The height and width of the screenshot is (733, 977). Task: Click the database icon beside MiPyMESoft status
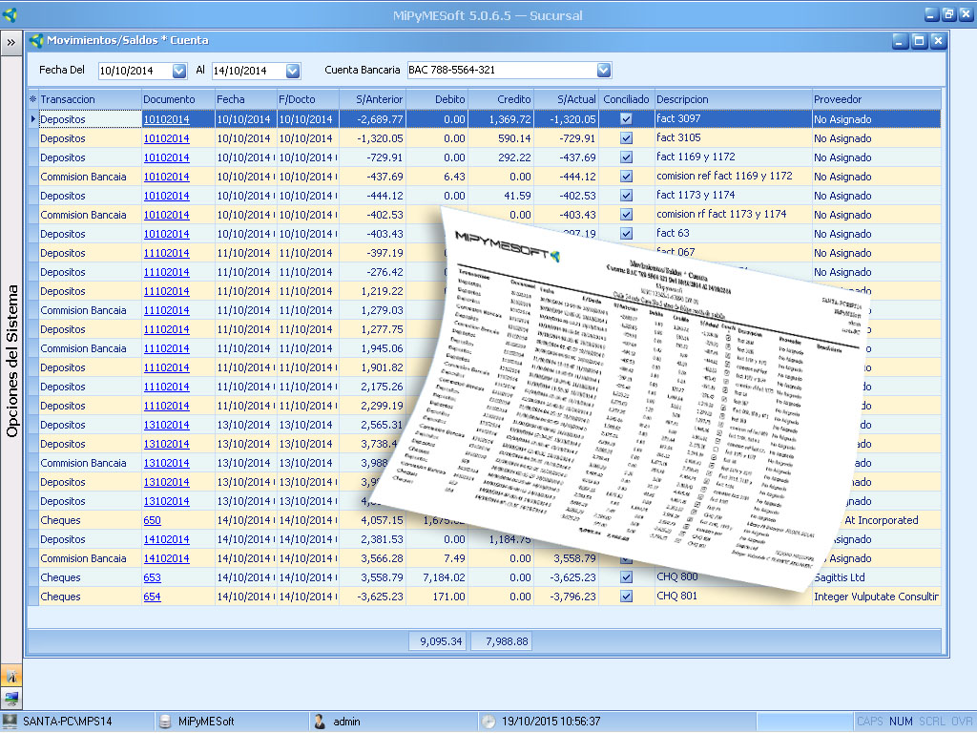[x=165, y=722]
